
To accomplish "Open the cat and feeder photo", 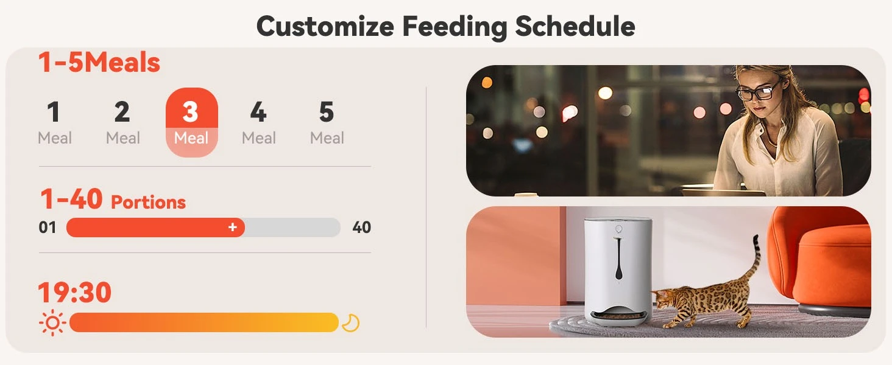I will pos(668,272).
